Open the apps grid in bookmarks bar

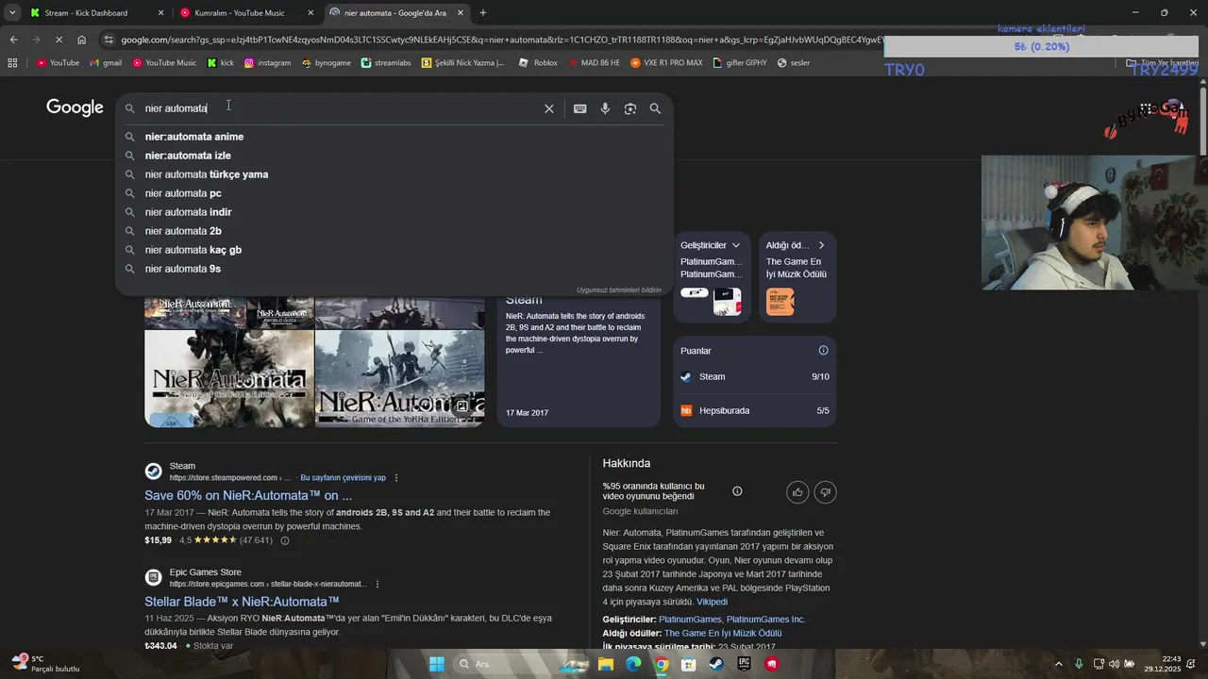pos(12,63)
